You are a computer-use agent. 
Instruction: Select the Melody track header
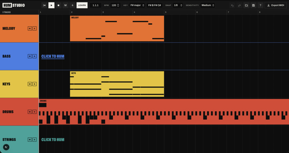coord(19,29)
